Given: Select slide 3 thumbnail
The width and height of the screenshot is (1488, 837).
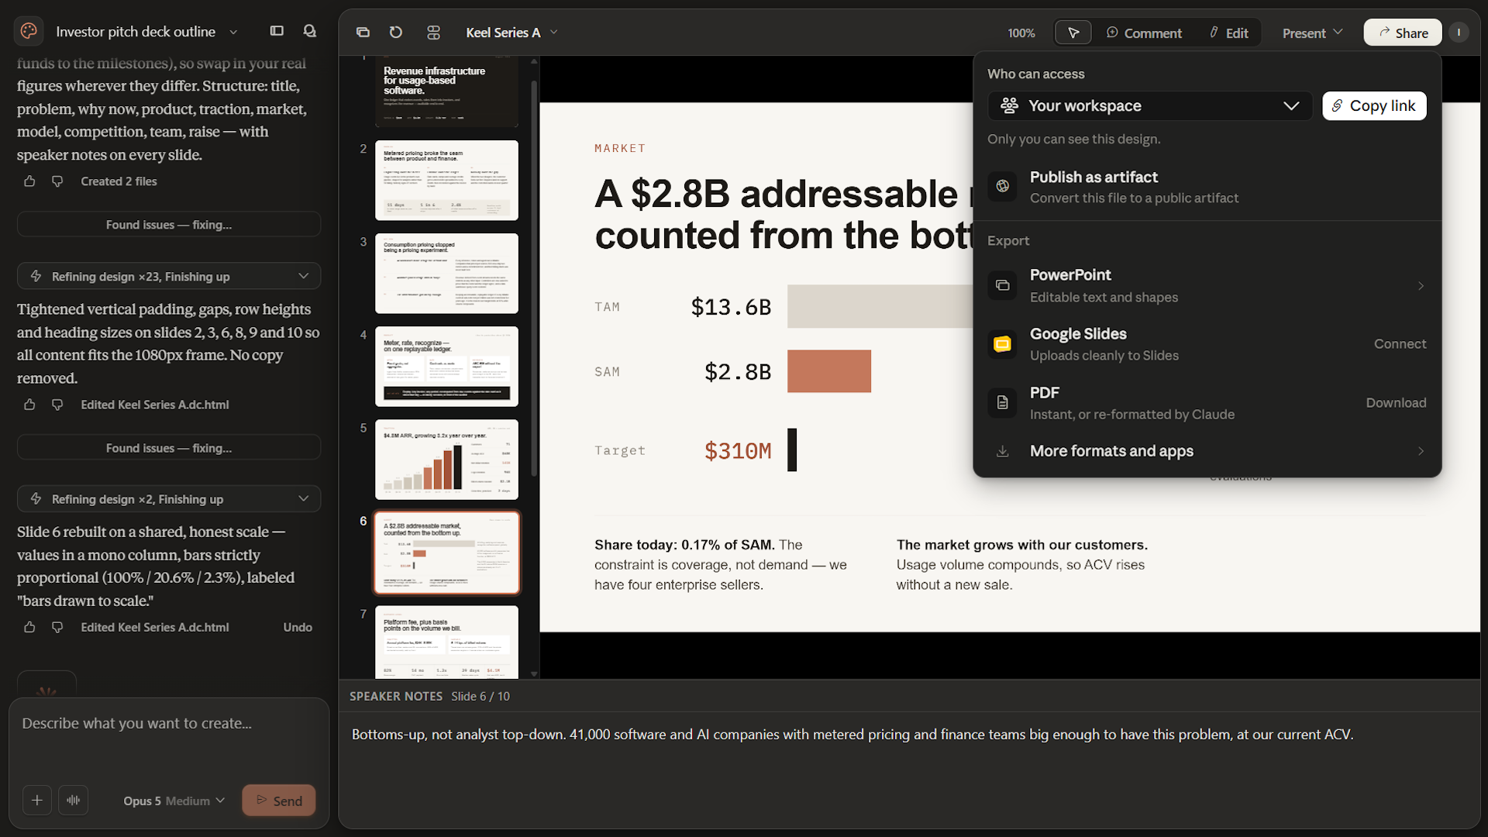Looking at the screenshot, I should pyautogui.click(x=446, y=274).
